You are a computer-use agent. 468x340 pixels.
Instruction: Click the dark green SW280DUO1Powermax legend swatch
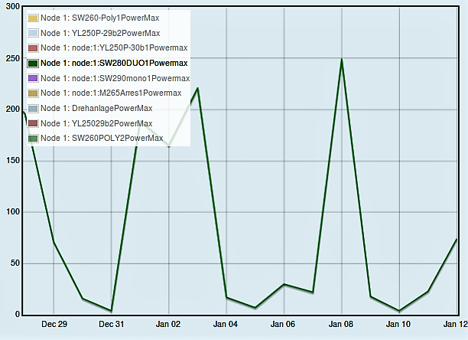click(33, 64)
